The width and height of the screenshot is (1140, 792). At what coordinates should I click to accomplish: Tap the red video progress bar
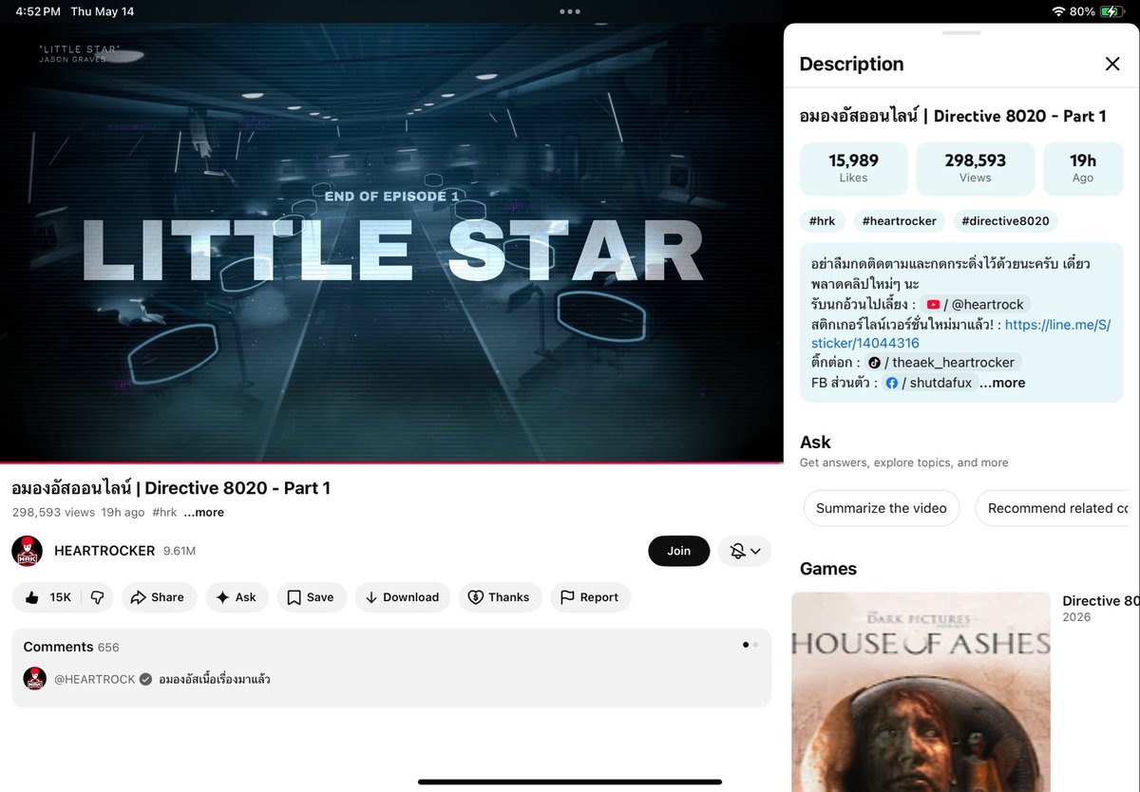pyautogui.click(x=391, y=462)
